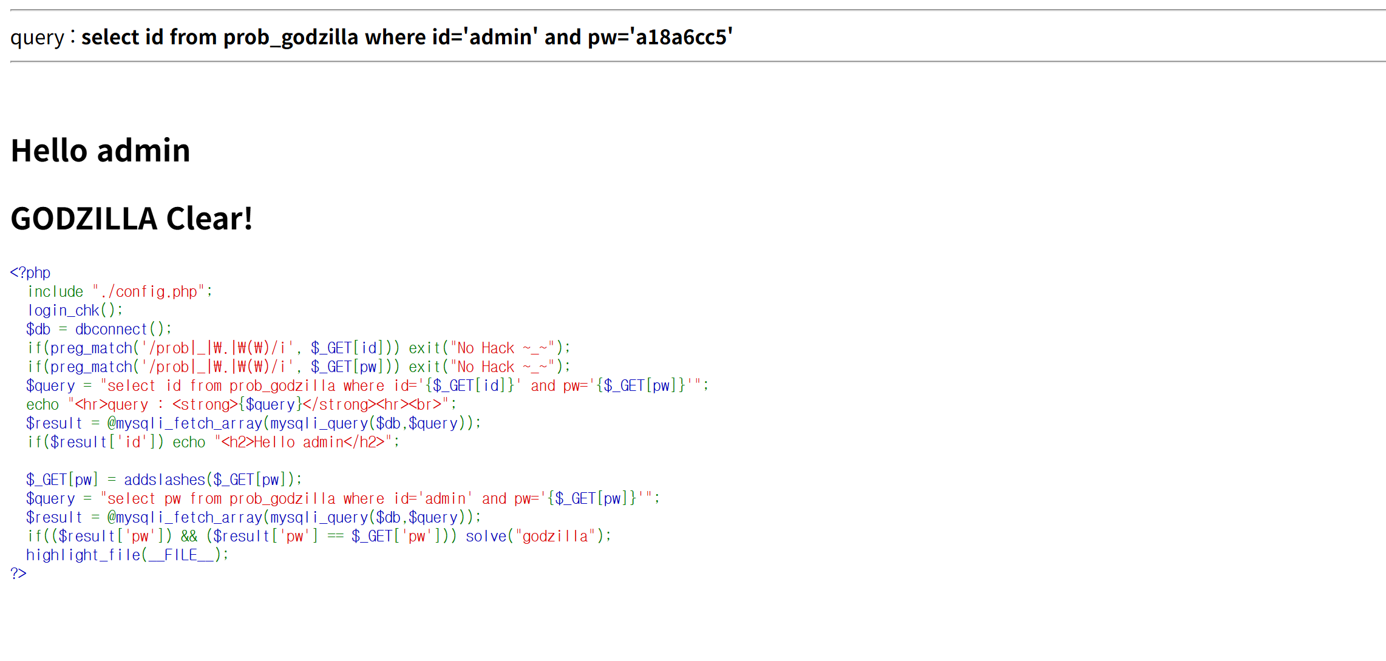Click the bold SQL query text at top
The height and width of the screenshot is (661, 1386).
(x=407, y=37)
